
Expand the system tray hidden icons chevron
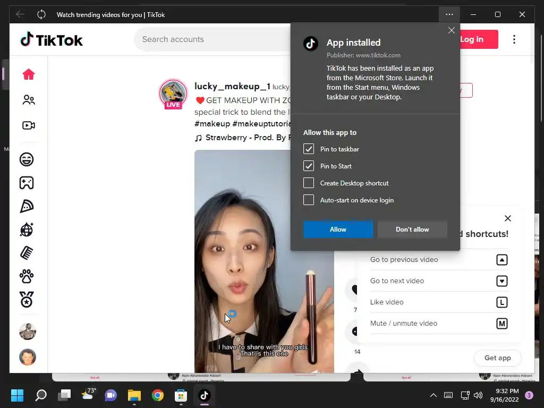(x=433, y=395)
